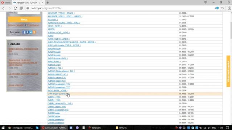Open a new tab with the plus button
This screenshot has width=232, height=130.
(x=47, y=3)
